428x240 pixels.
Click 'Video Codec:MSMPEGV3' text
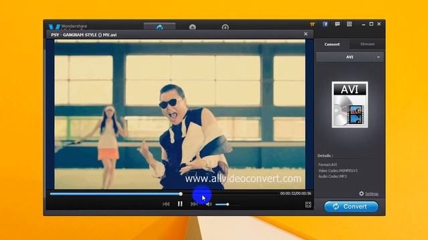tap(338, 171)
